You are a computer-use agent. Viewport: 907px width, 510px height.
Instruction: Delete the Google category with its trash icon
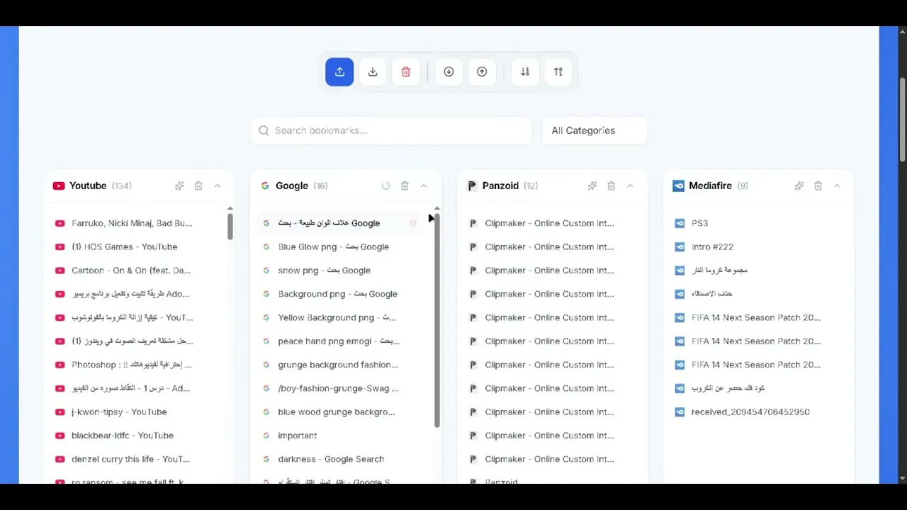(x=405, y=186)
